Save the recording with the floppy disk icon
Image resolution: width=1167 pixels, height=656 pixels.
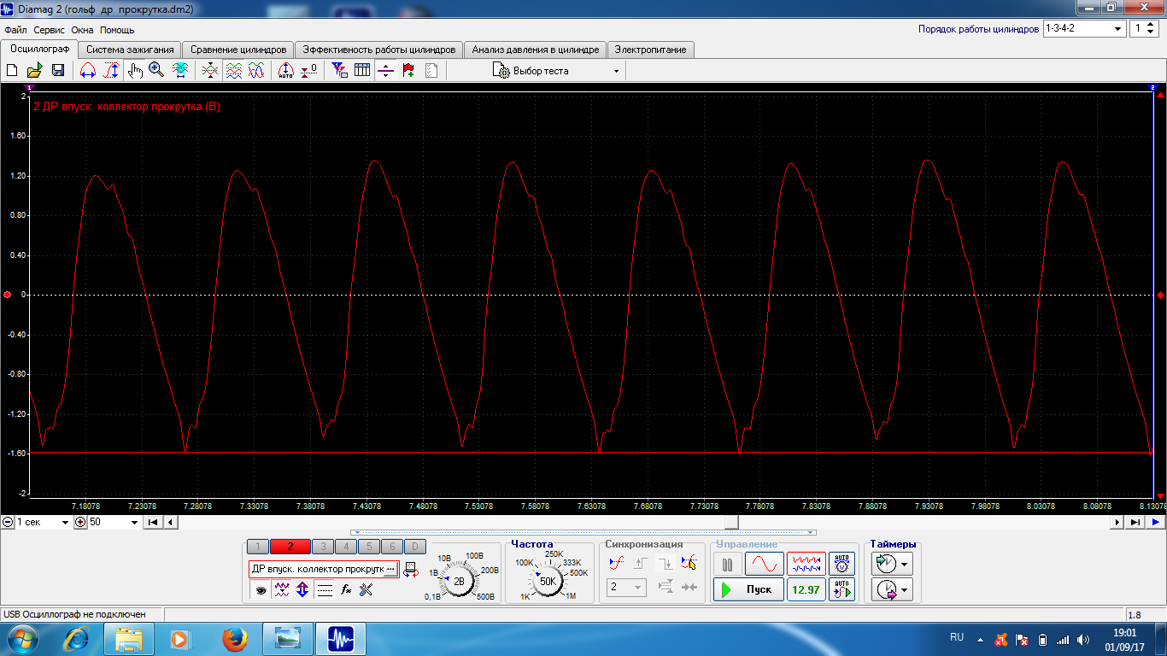pyautogui.click(x=58, y=71)
